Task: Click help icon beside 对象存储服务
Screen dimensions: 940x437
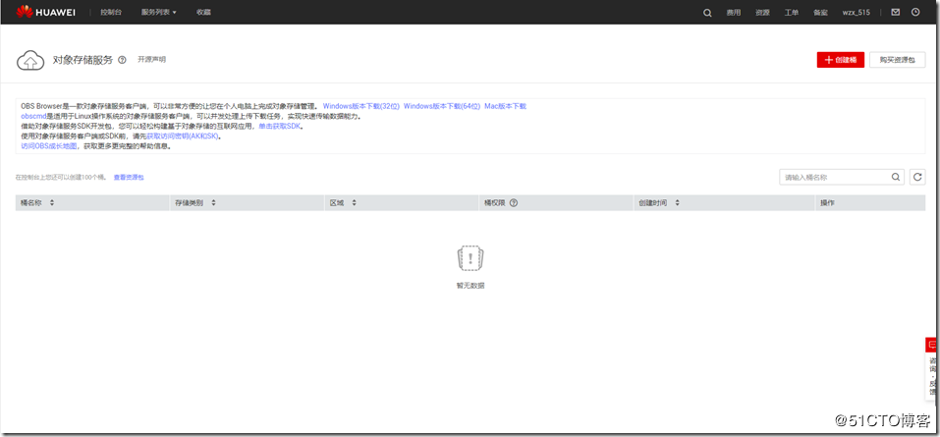Action: (x=123, y=60)
